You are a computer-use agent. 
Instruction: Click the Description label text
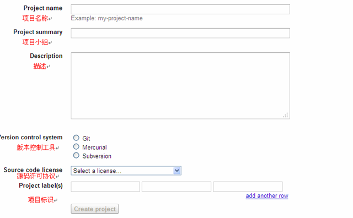46,56
